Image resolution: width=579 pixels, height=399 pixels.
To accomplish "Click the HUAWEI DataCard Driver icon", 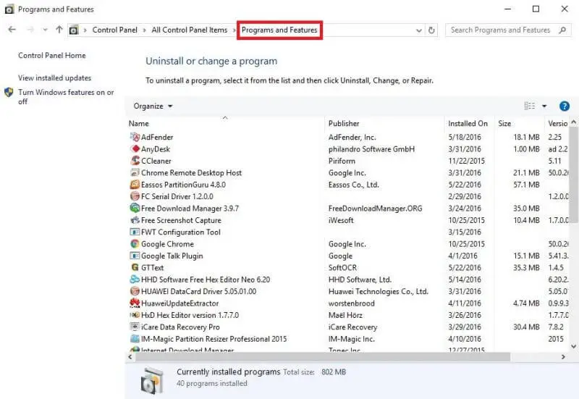I will click(x=135, y=291).
